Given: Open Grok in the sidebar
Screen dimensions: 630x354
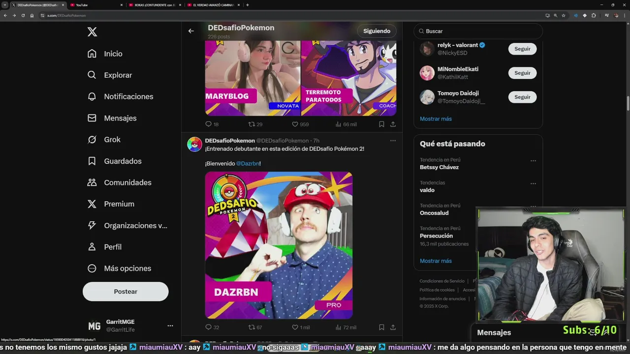Looking at the screenshot, I should tap(103, 140).
